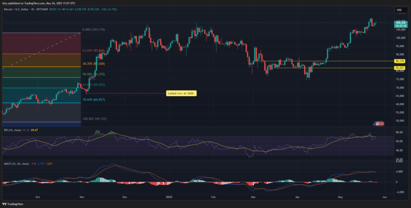411x208 pixels.
Task: Click the MACD (12, 26, close) indicator legend
Action: point(16,164)
